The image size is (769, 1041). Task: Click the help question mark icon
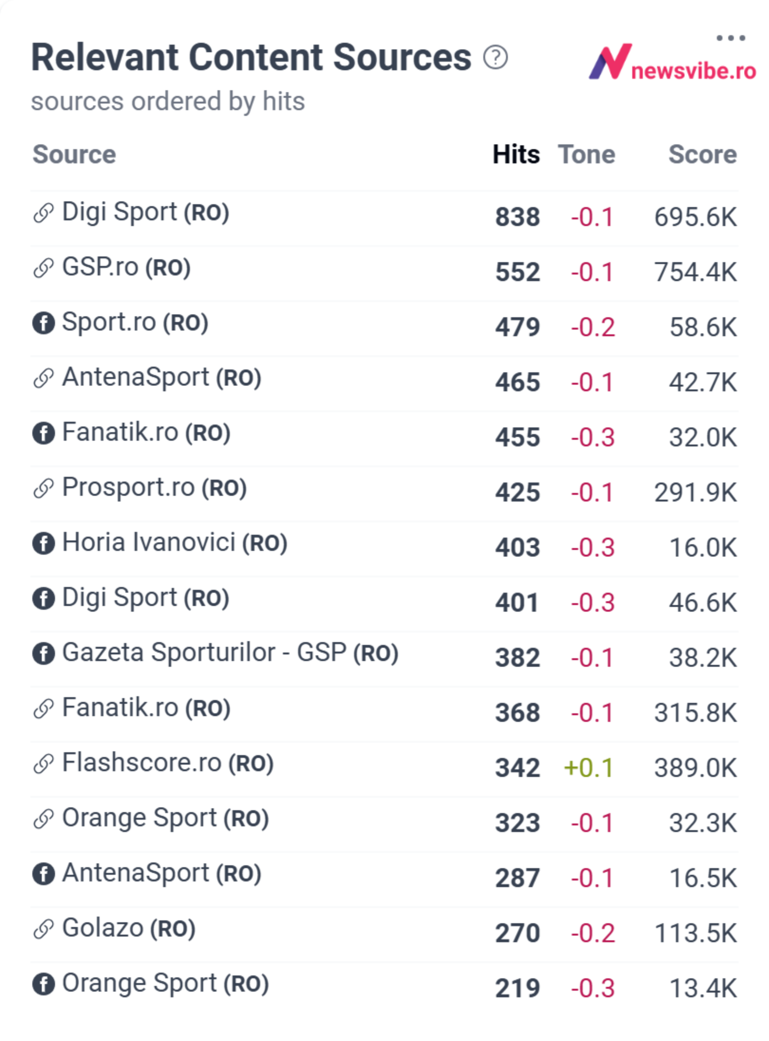(496, 58)
